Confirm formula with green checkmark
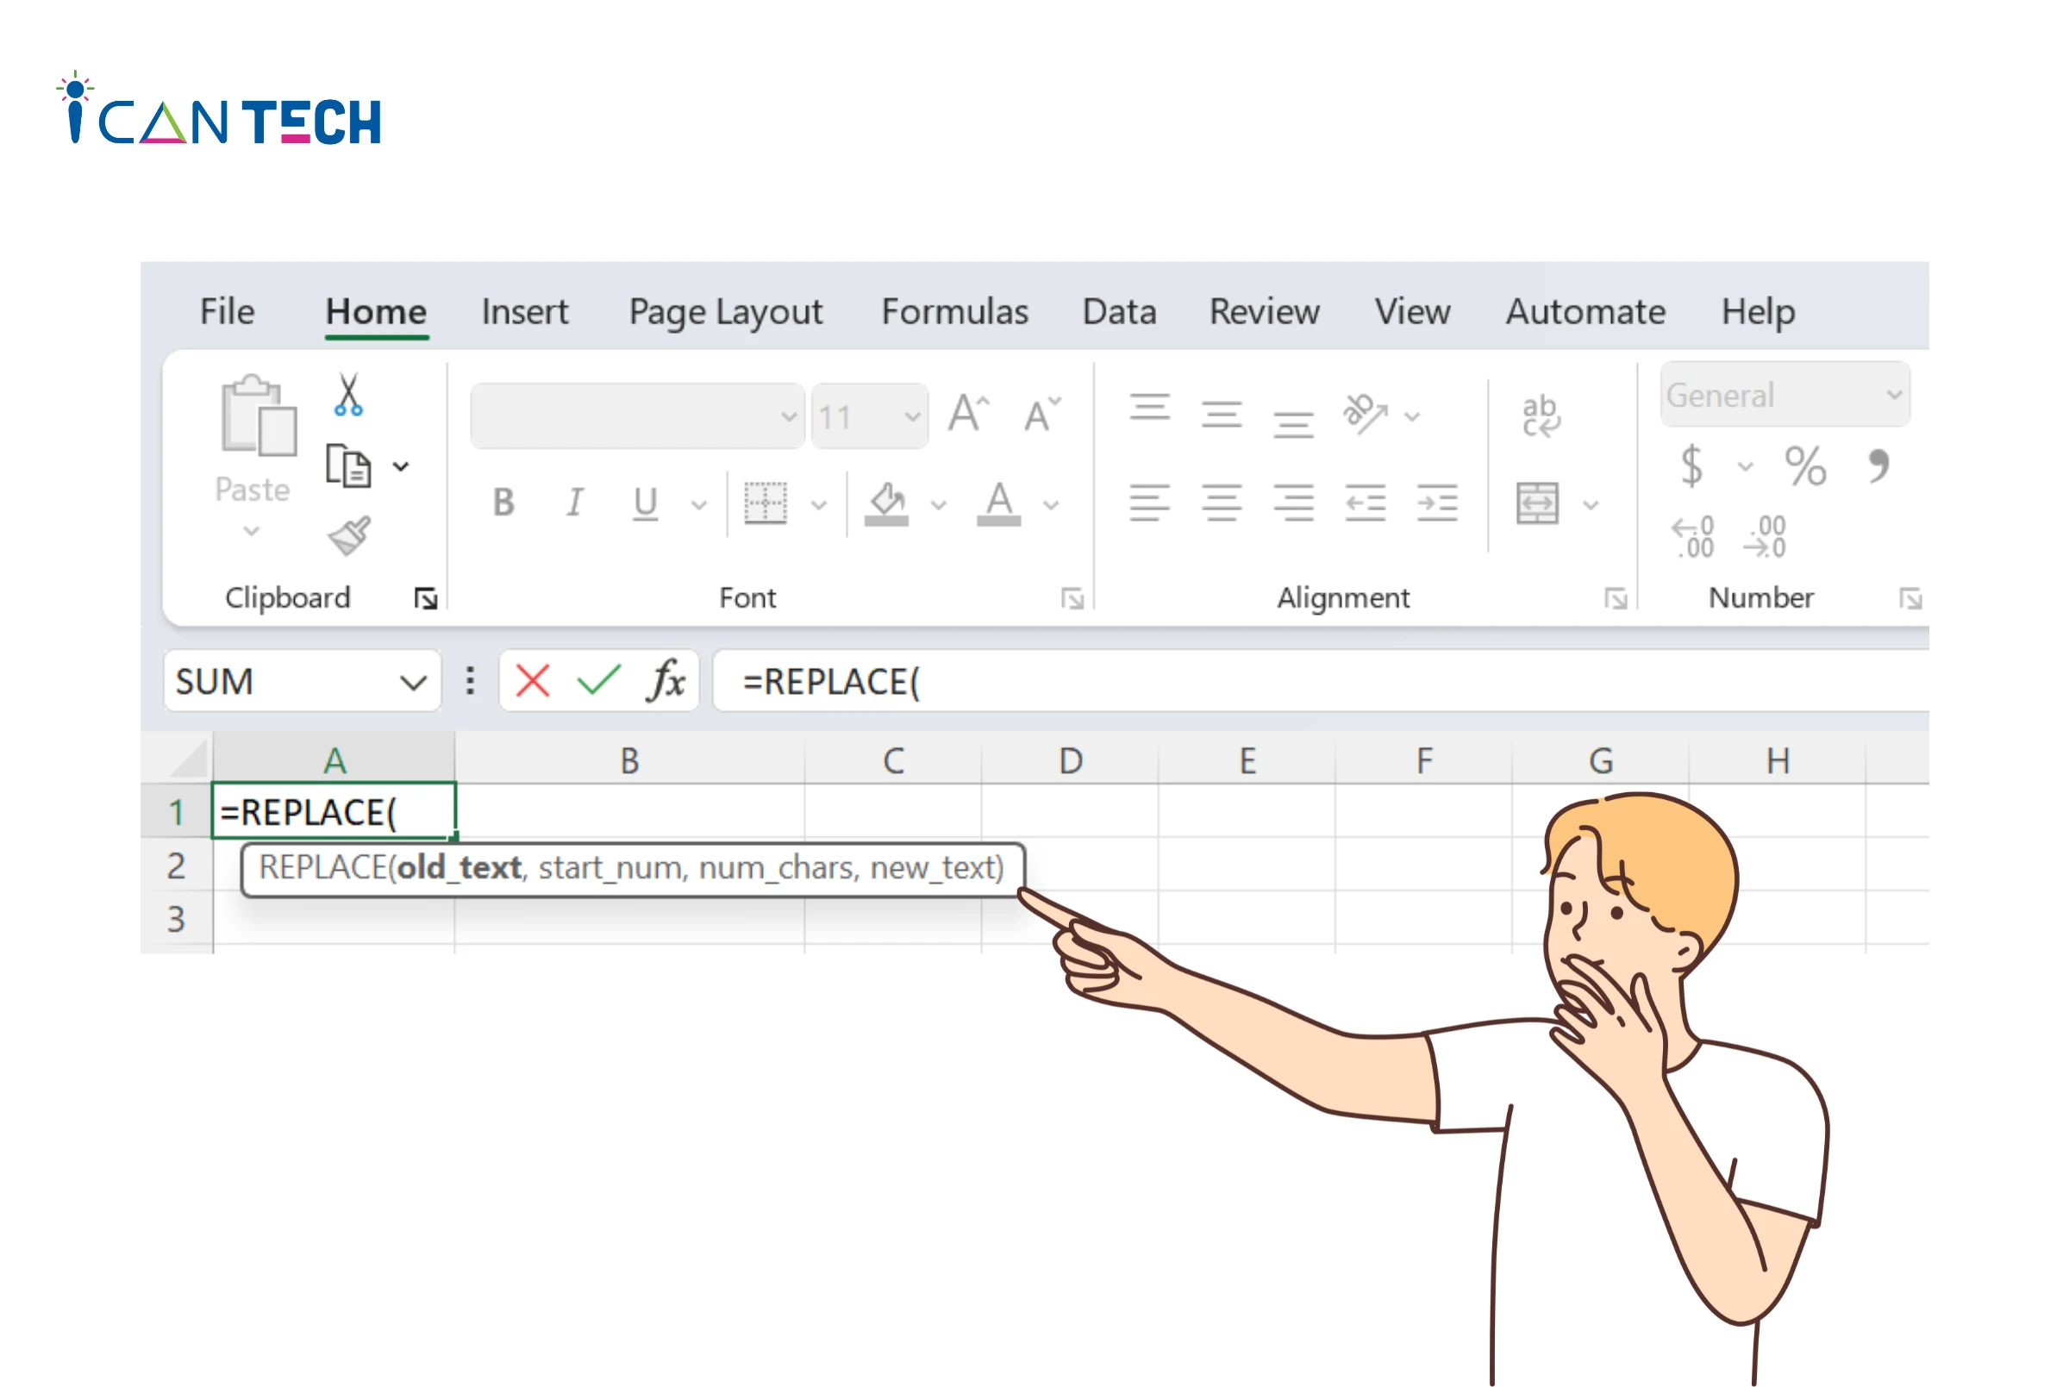This screenshot has width=2069, height=1387. click(599, 681)
